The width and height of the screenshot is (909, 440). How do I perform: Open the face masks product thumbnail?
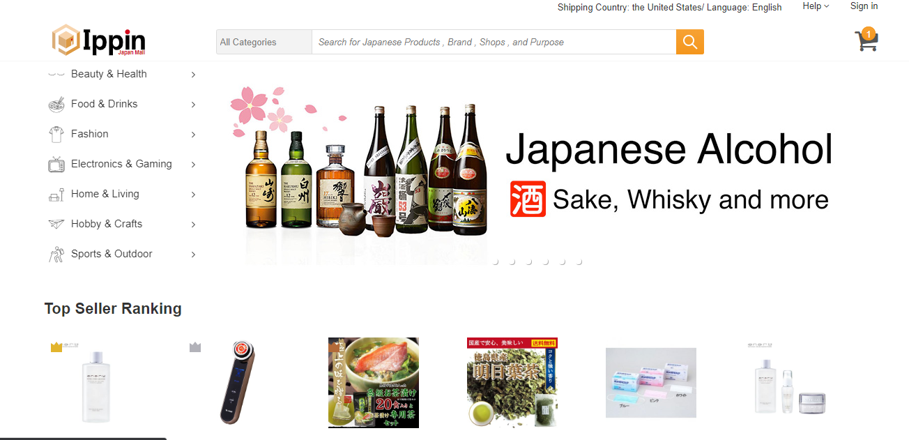tap(650, 383)
